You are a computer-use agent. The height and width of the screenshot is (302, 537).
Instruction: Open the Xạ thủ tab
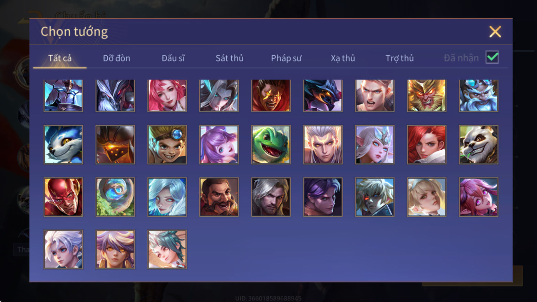point(343,58)
